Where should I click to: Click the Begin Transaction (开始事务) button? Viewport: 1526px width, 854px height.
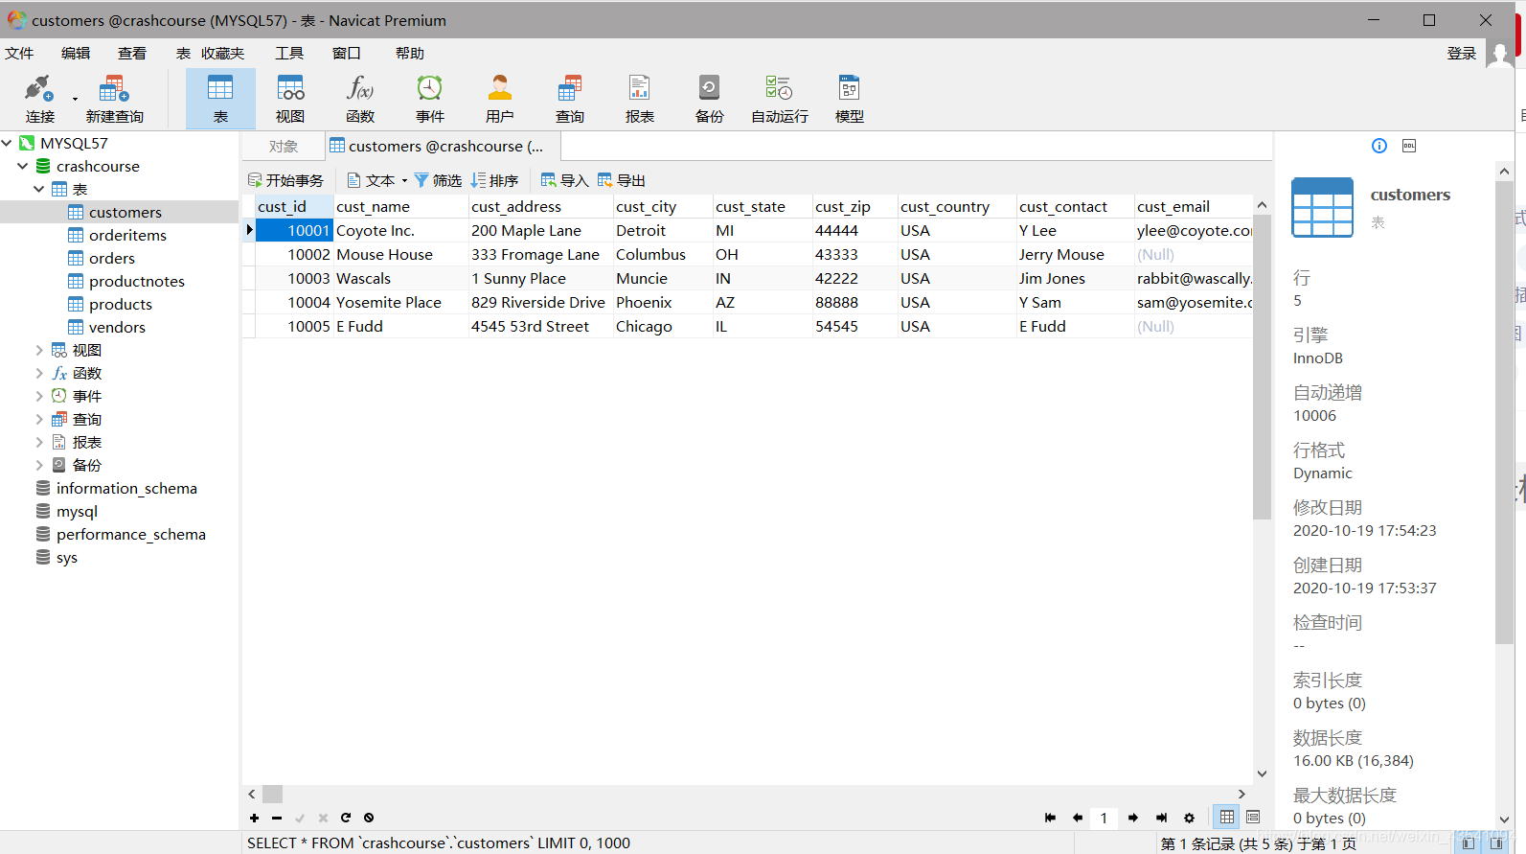pos(285,180)
